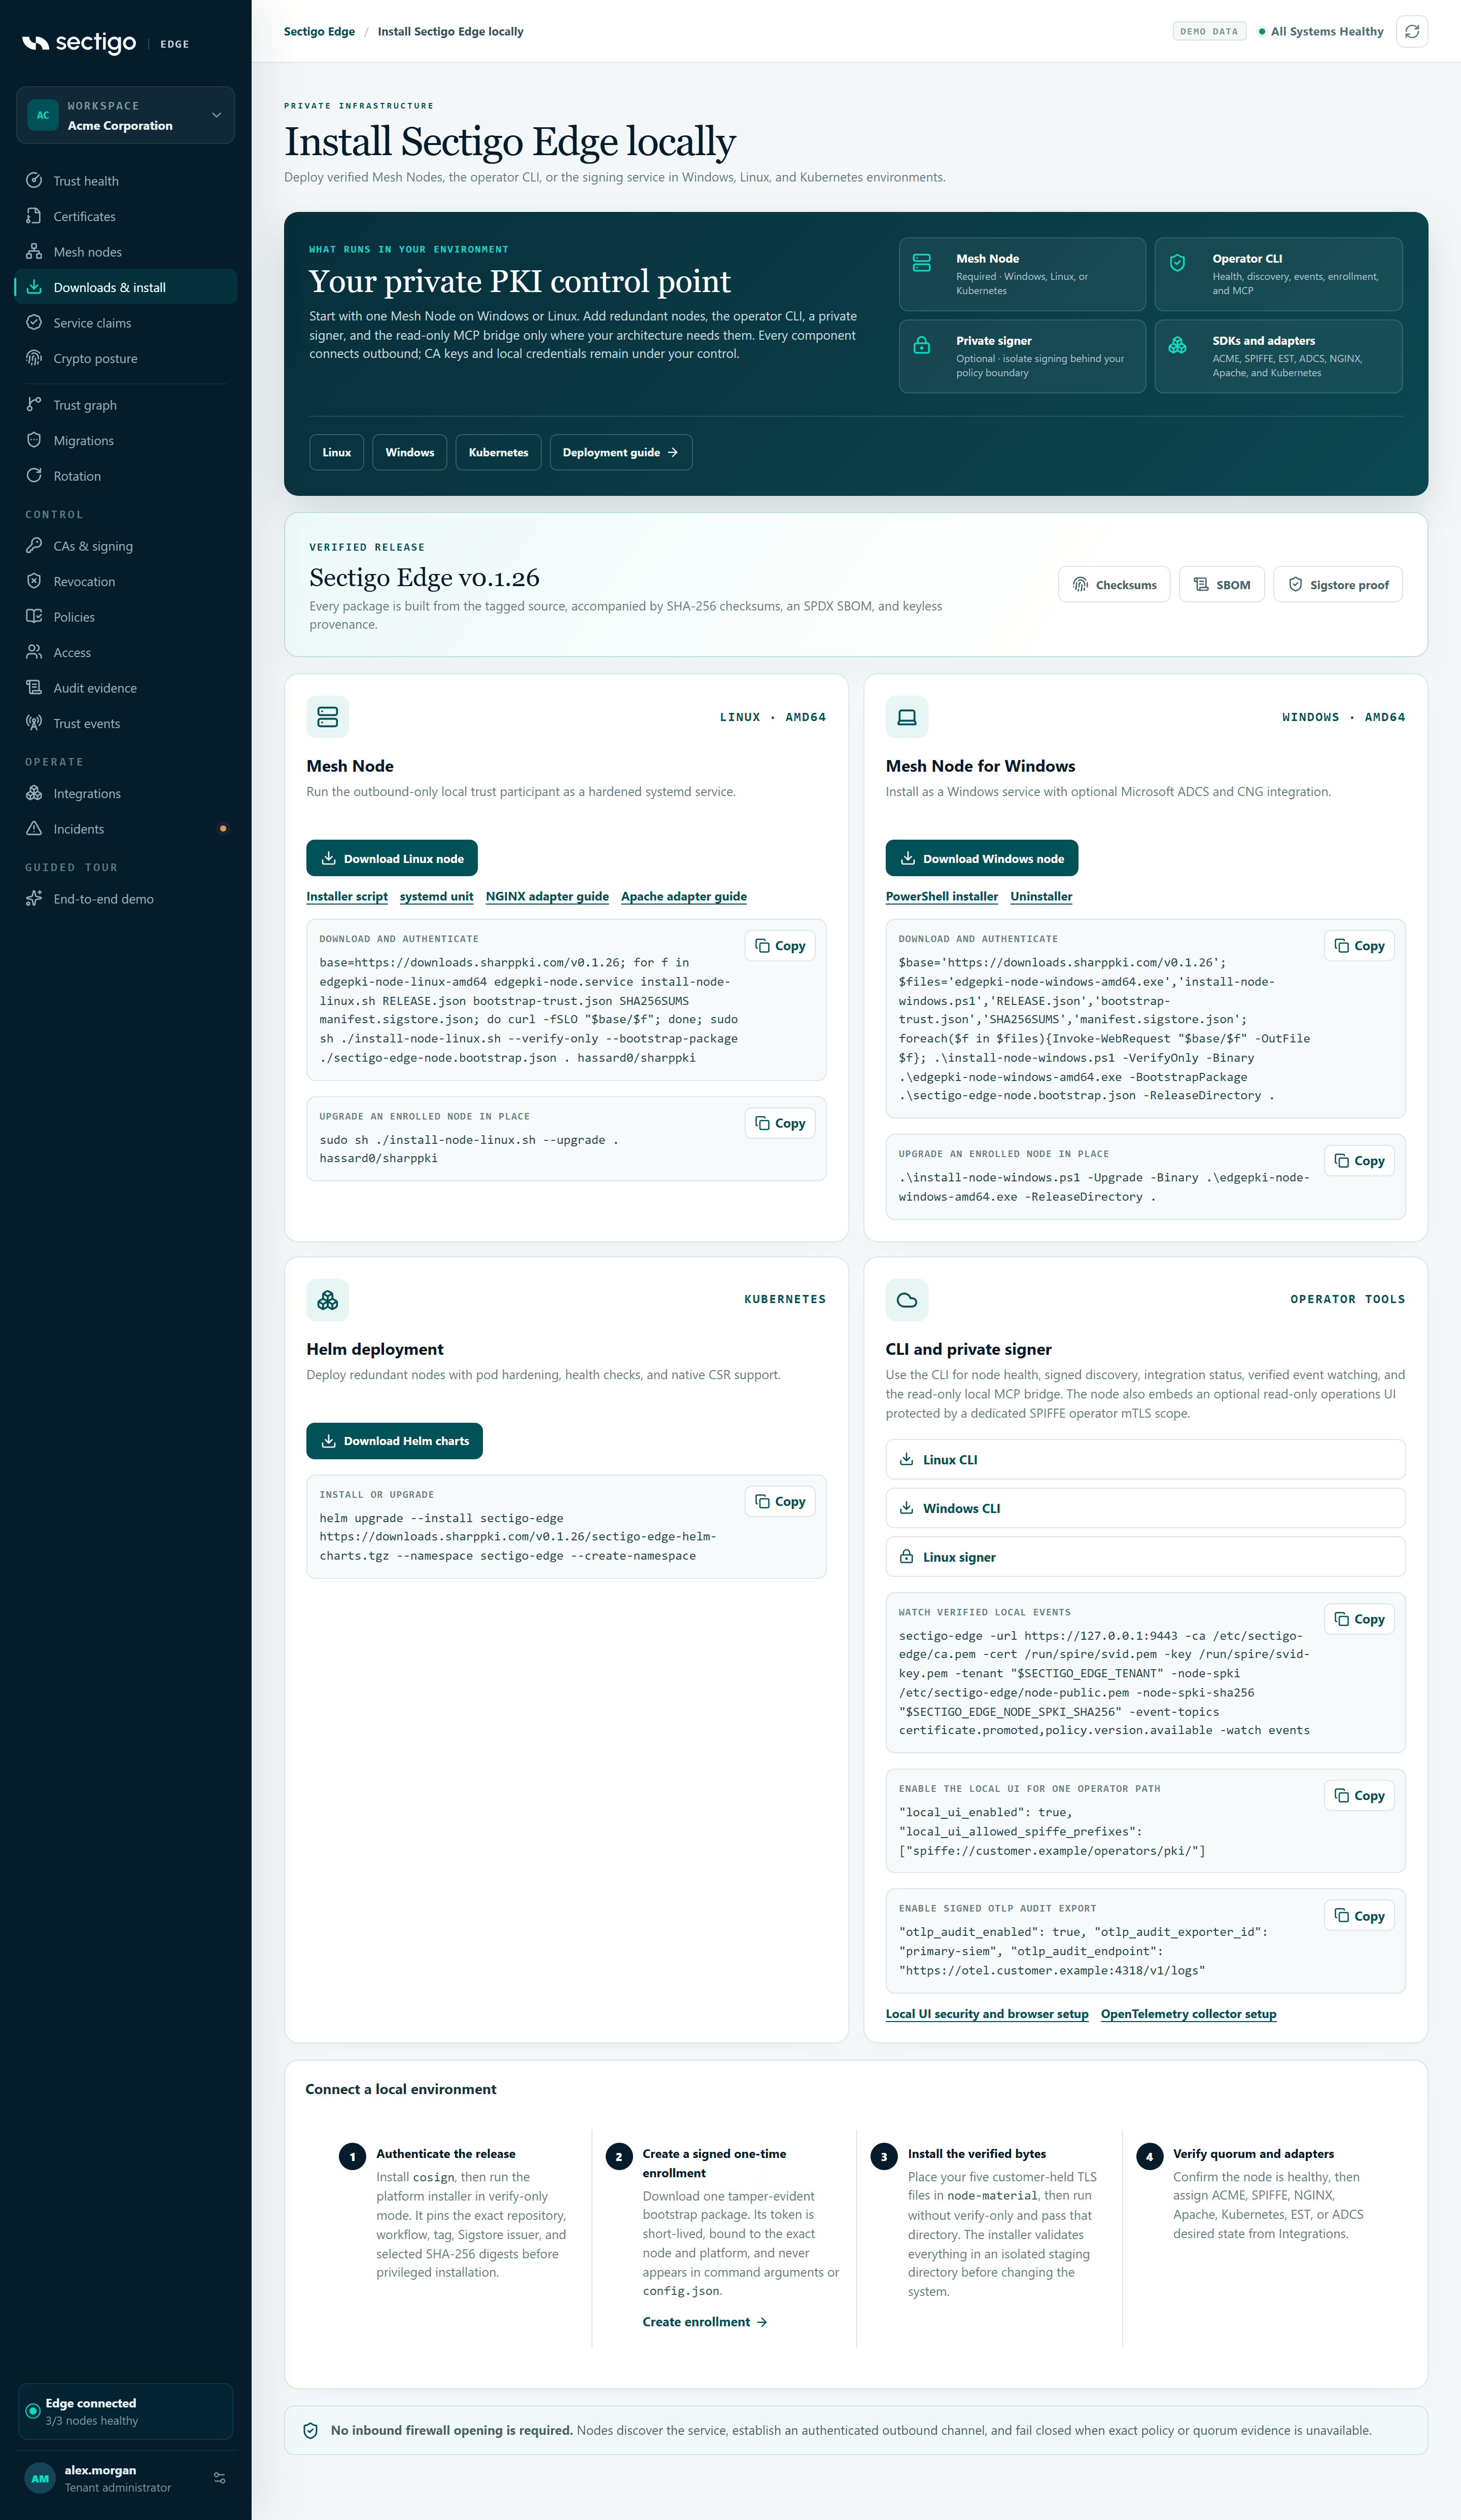
Task: Click the Trust graph icon in sidebar
Action: pos(34,404)
